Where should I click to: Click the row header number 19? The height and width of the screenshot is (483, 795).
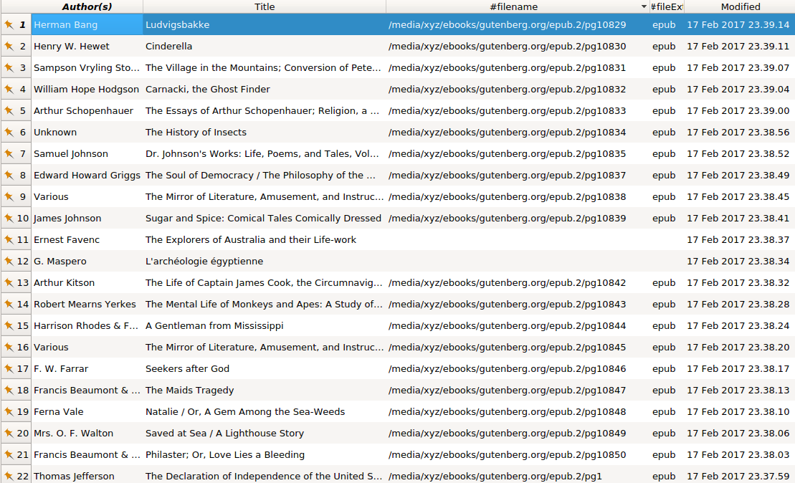22,411
